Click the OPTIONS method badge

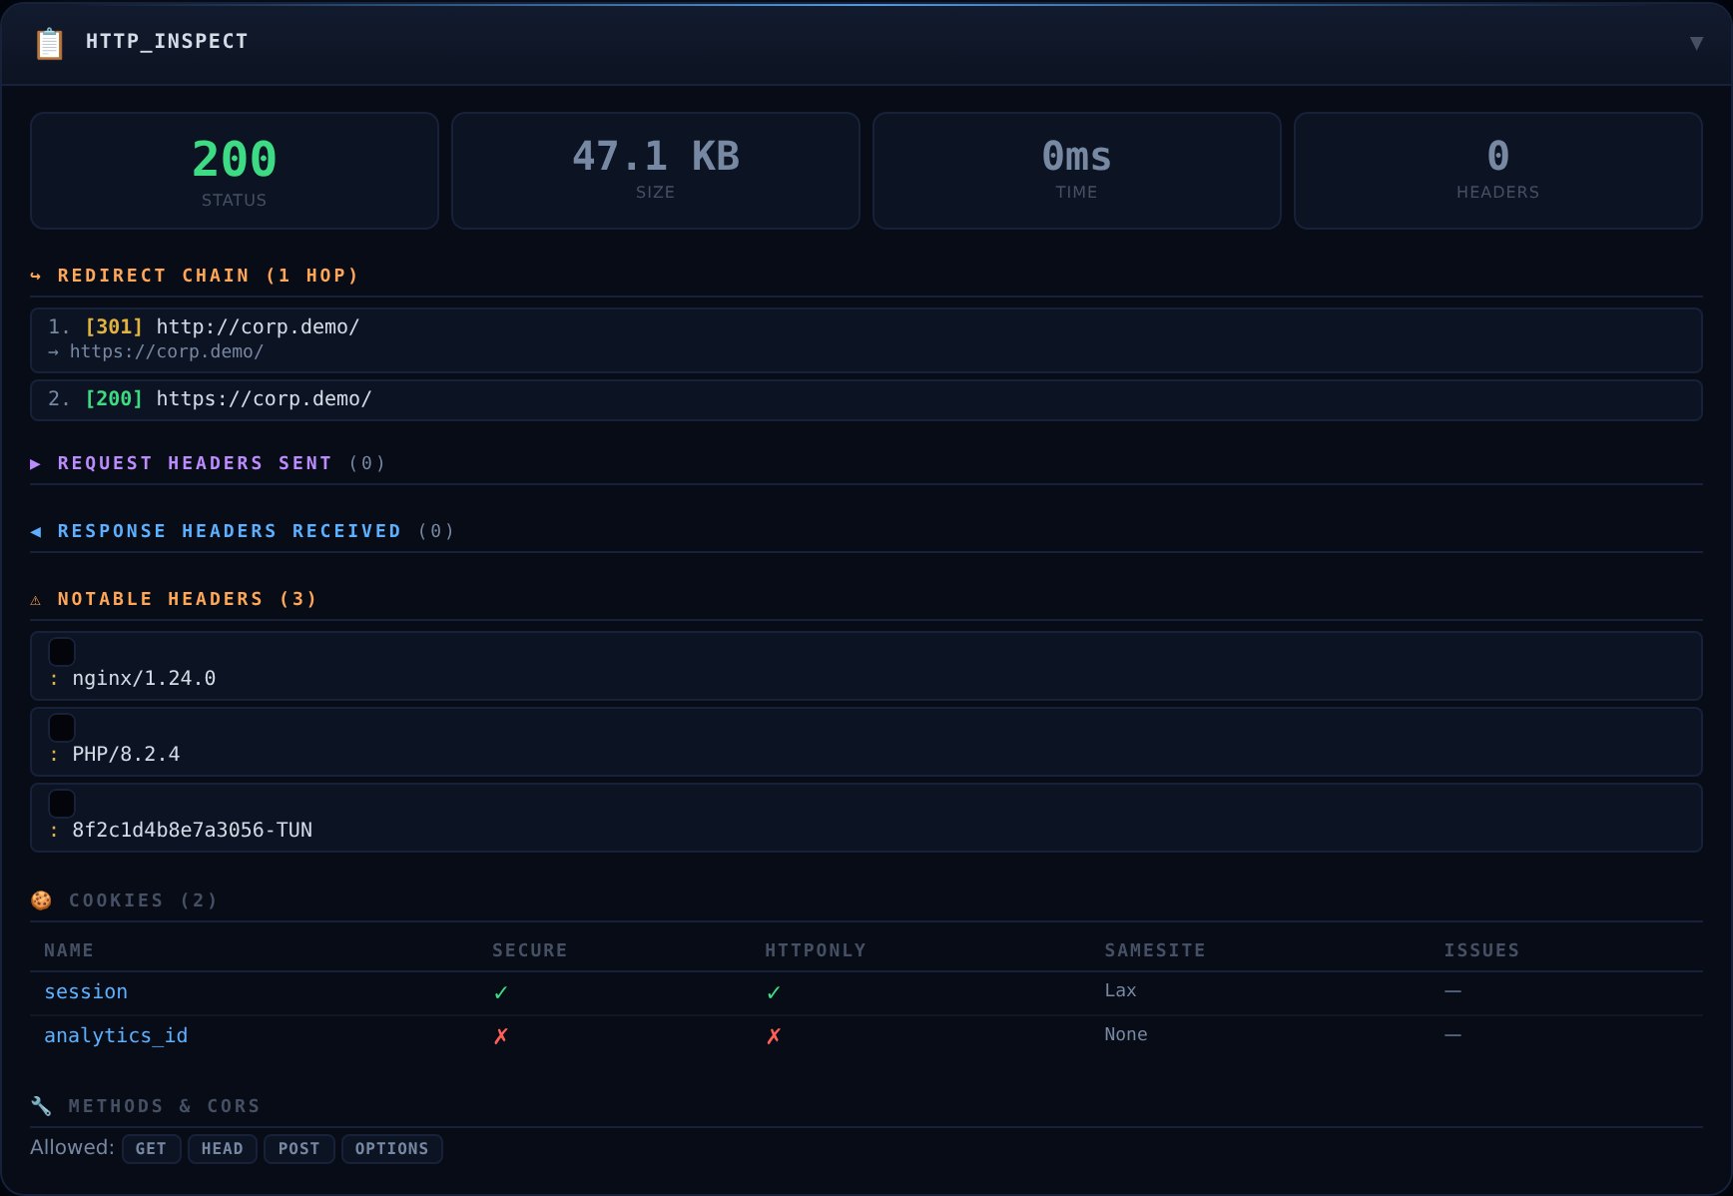[x=392, y=1149]
